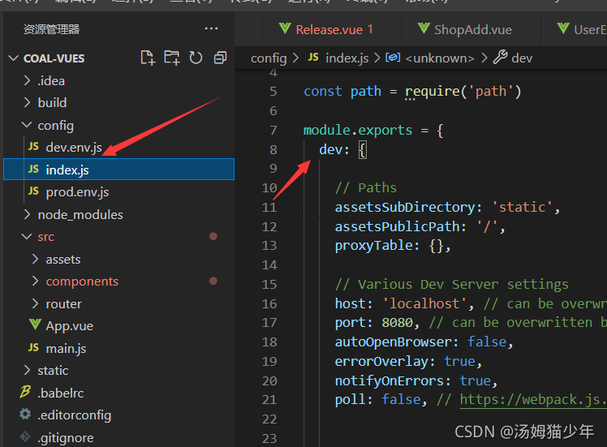The height and width of the screenshot is (447, 607).
Task: Click the poll false value
Action: coord(401,399)
